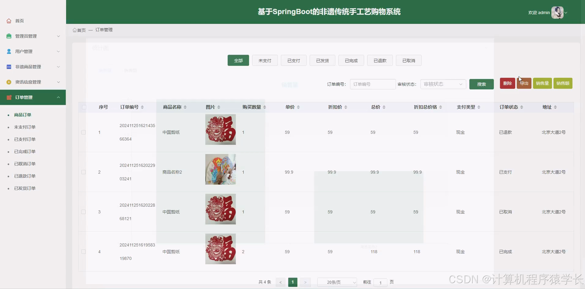
Task: Open the 20条/页 page size dropdown
Action: coord(337,282)
